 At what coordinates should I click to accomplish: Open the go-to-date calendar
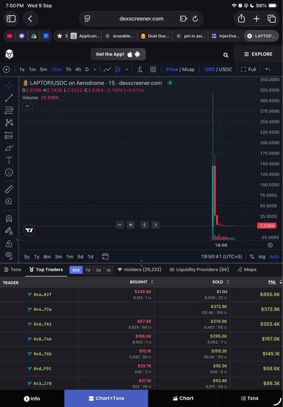click(105, 257)
